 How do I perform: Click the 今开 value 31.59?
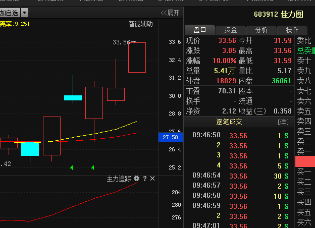pyautogui.click(x=283, y=40)
